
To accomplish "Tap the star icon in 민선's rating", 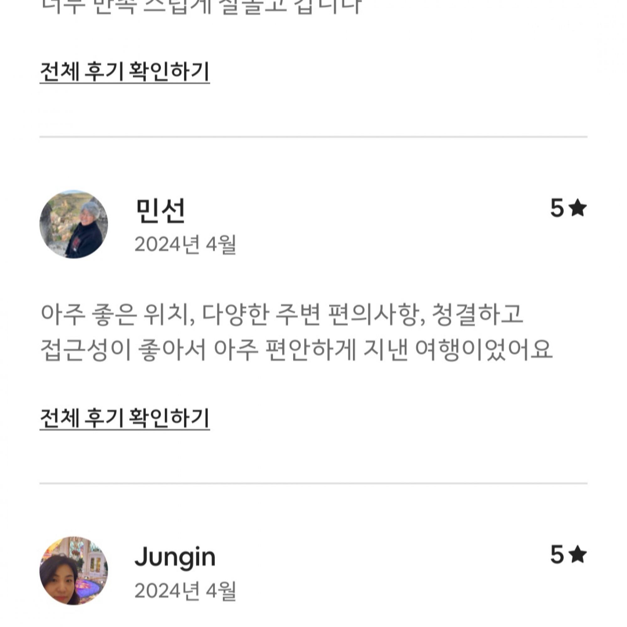I will point(578,208).
